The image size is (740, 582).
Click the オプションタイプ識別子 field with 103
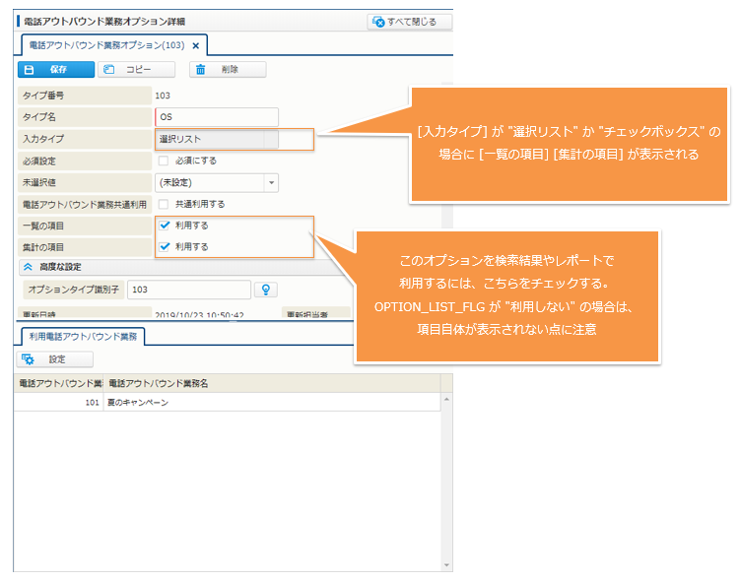coord(188,290)
